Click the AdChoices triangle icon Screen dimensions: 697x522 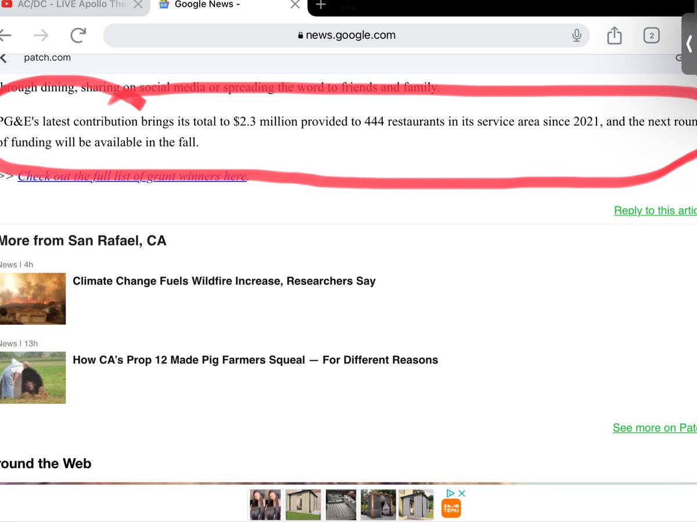pos(450,494)
